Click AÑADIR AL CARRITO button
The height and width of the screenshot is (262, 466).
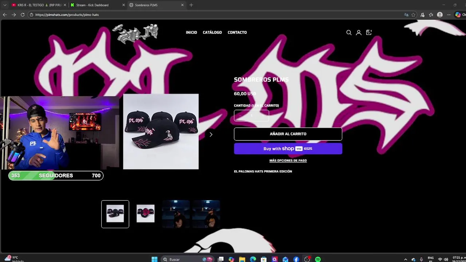click(288, 134)
